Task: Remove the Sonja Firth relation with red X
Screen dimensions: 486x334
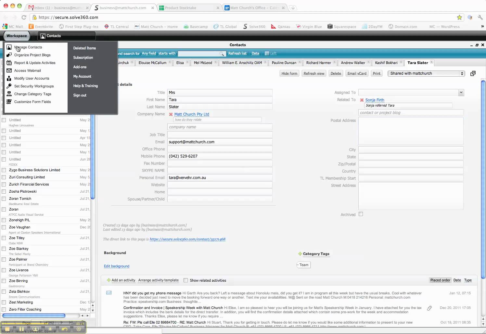Action: point(362,100)
